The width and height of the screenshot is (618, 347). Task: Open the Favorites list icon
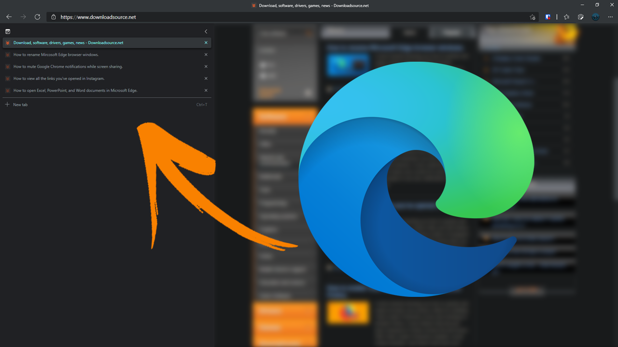(567, 17)
